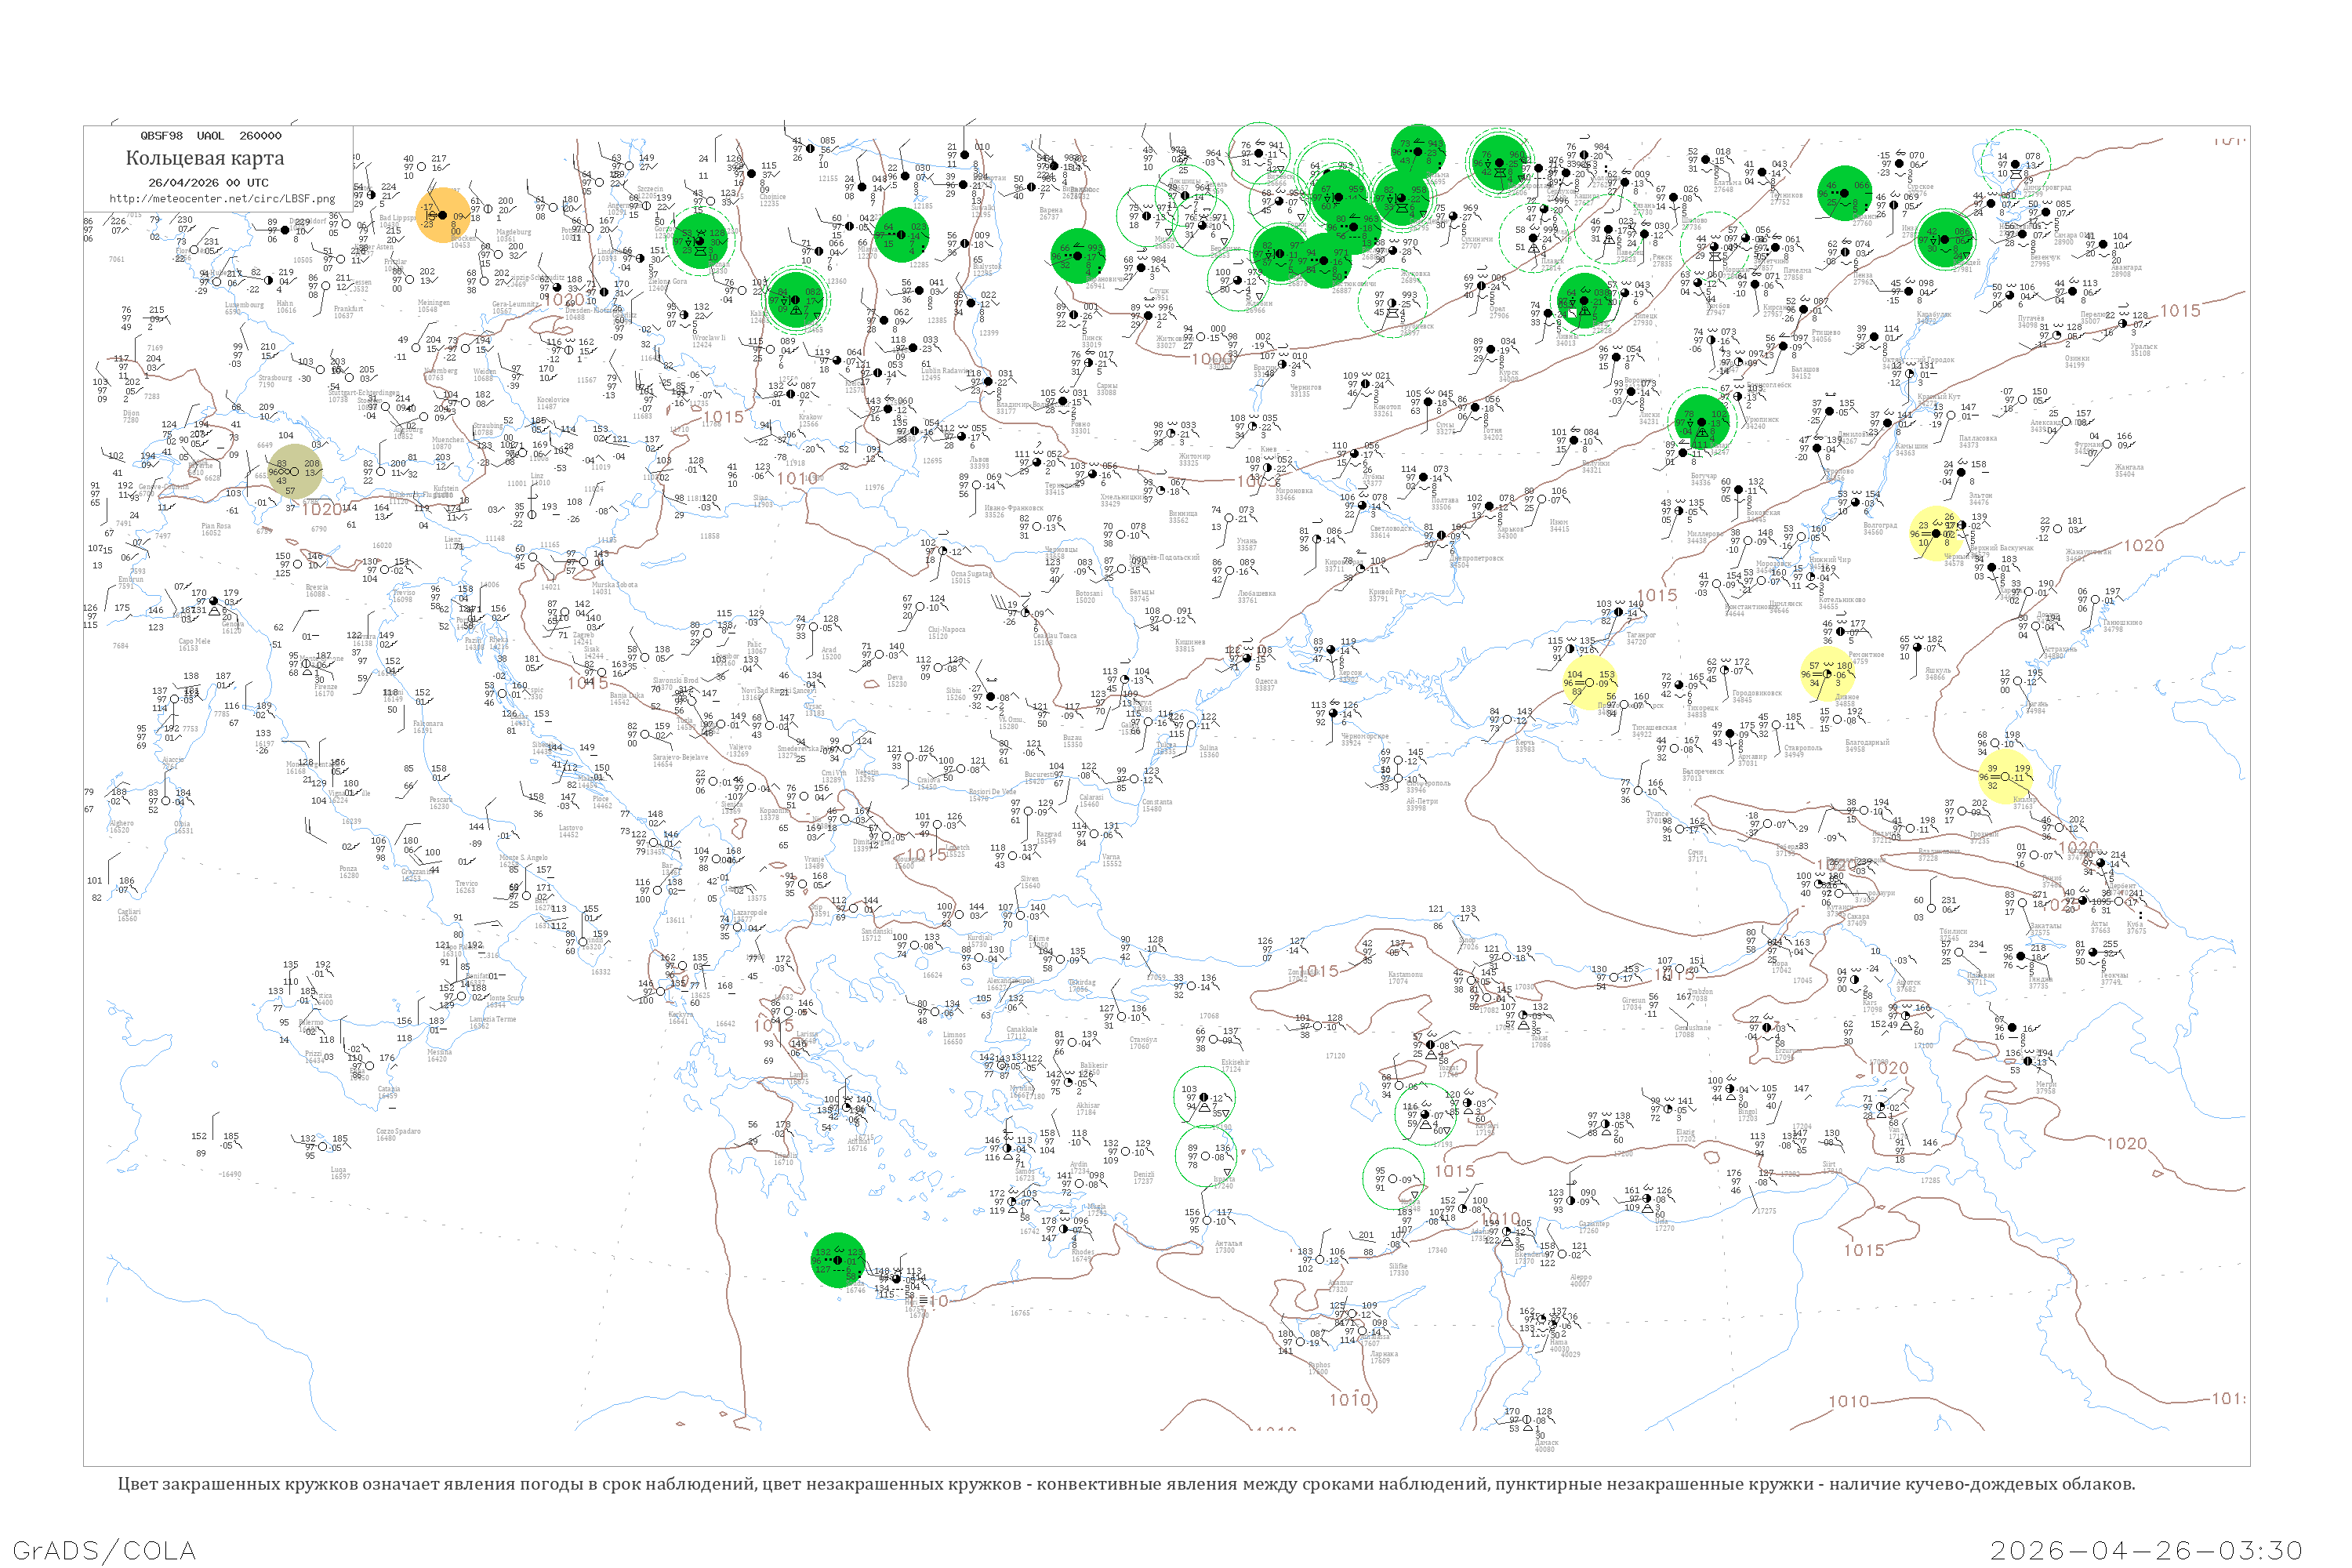Click the QBSF98 UAOL 260000 header code
Screen dimensions: 2352x1568
click(210, 135)
